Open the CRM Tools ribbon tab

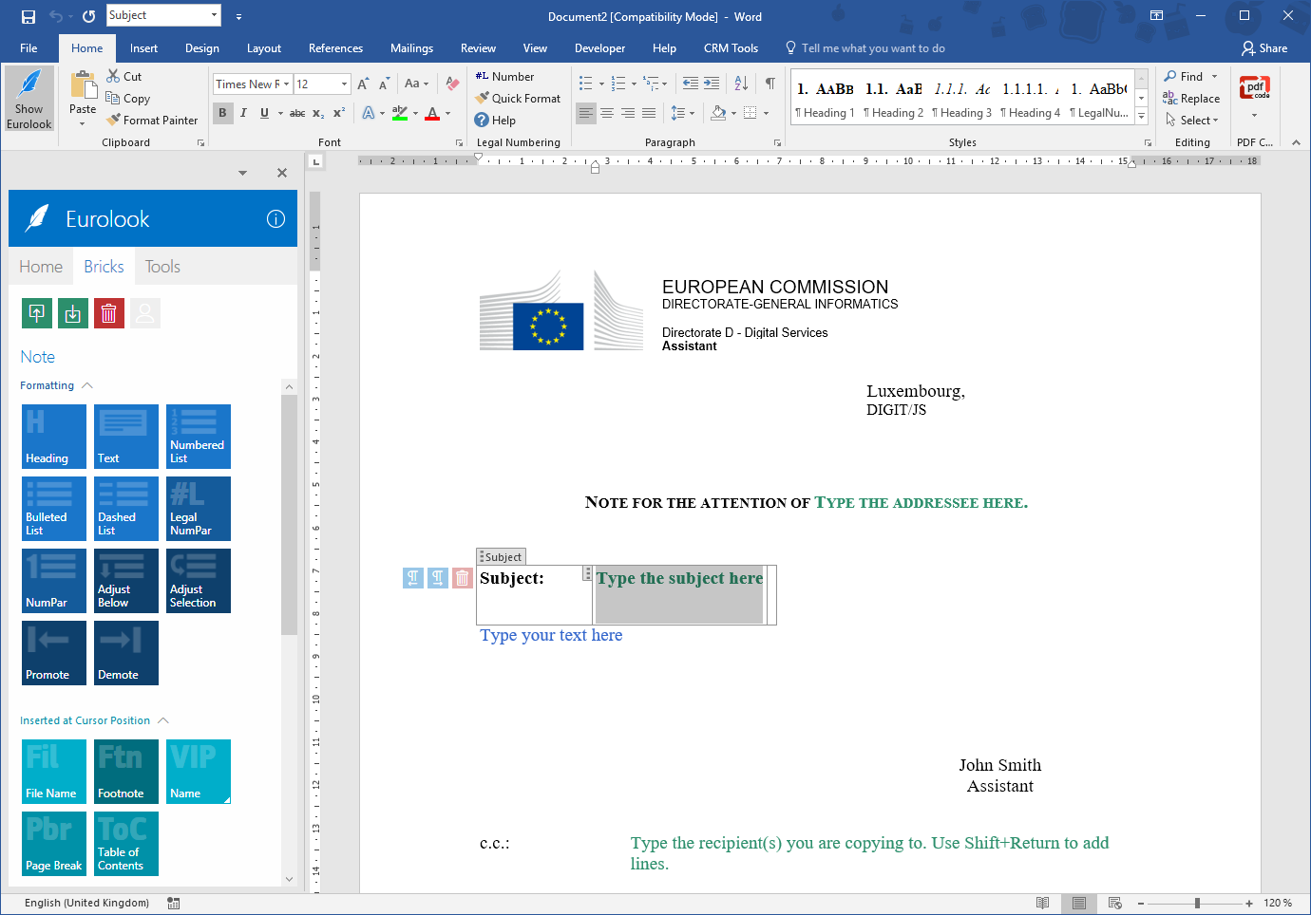[x=731, y=48]
